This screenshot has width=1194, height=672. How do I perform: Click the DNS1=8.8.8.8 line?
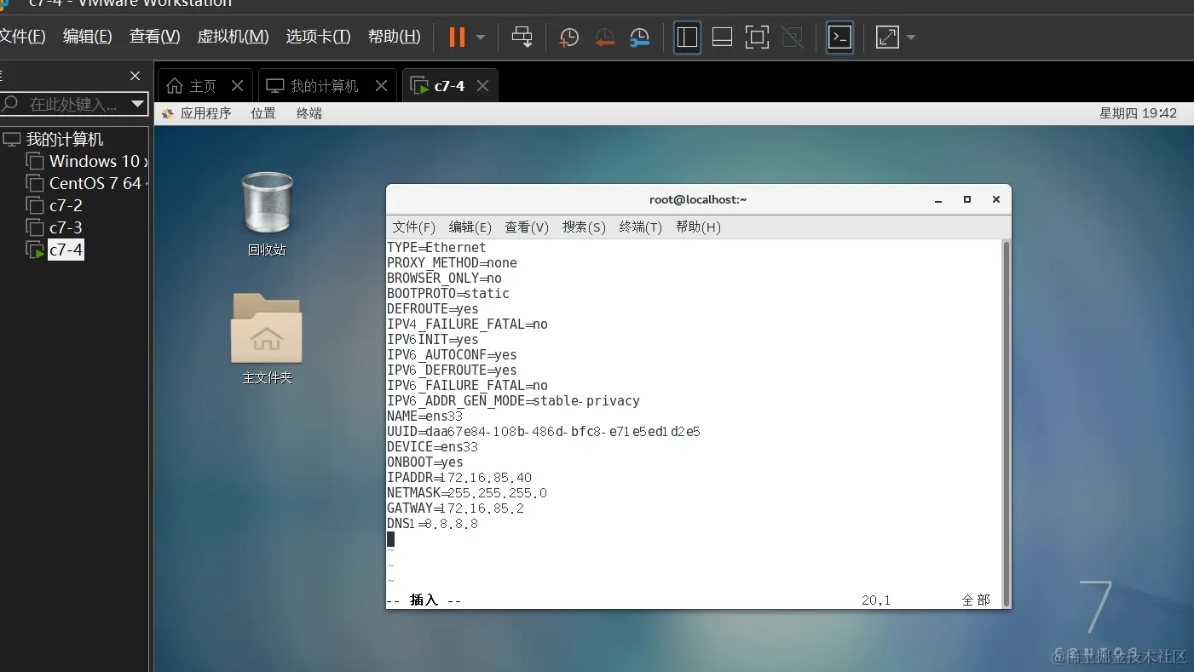[433, 524]
